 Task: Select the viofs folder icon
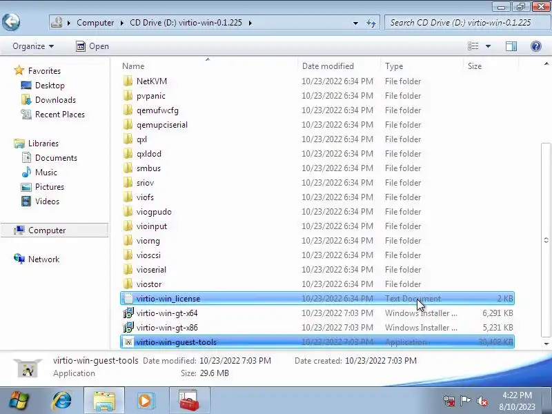[128, 197]
